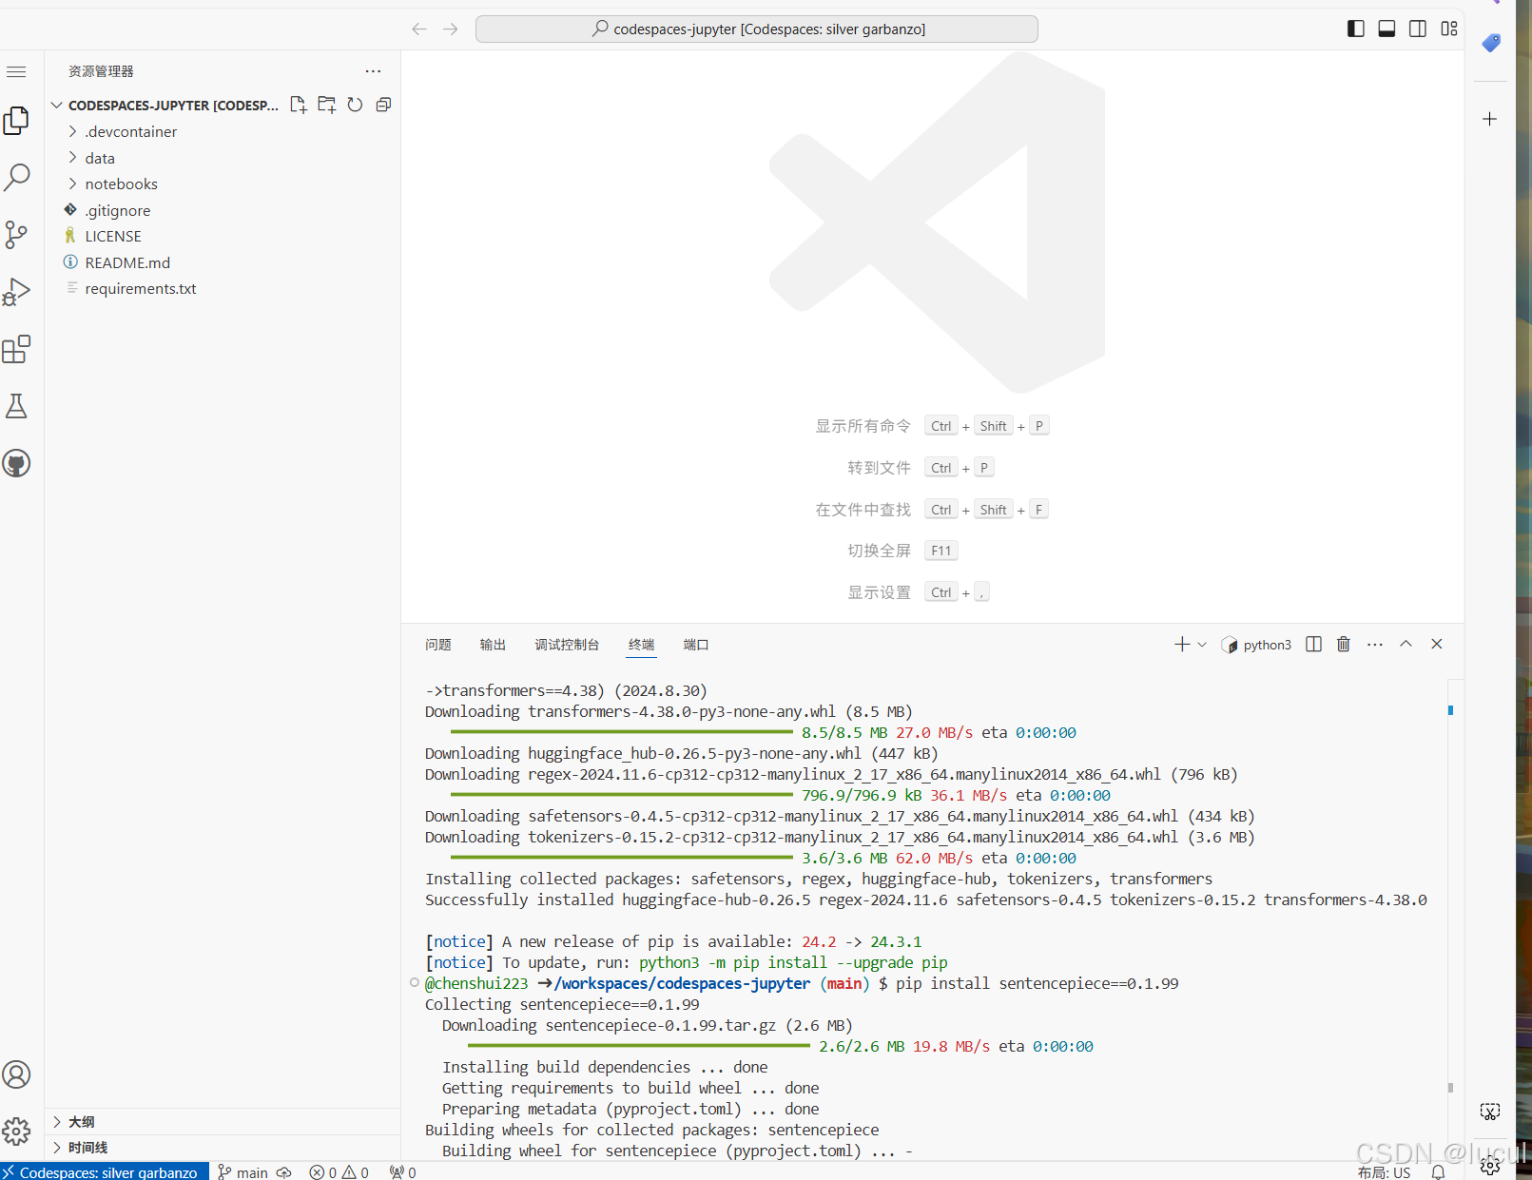
Task: Open the Search view in activity bar
Action: 17,177
